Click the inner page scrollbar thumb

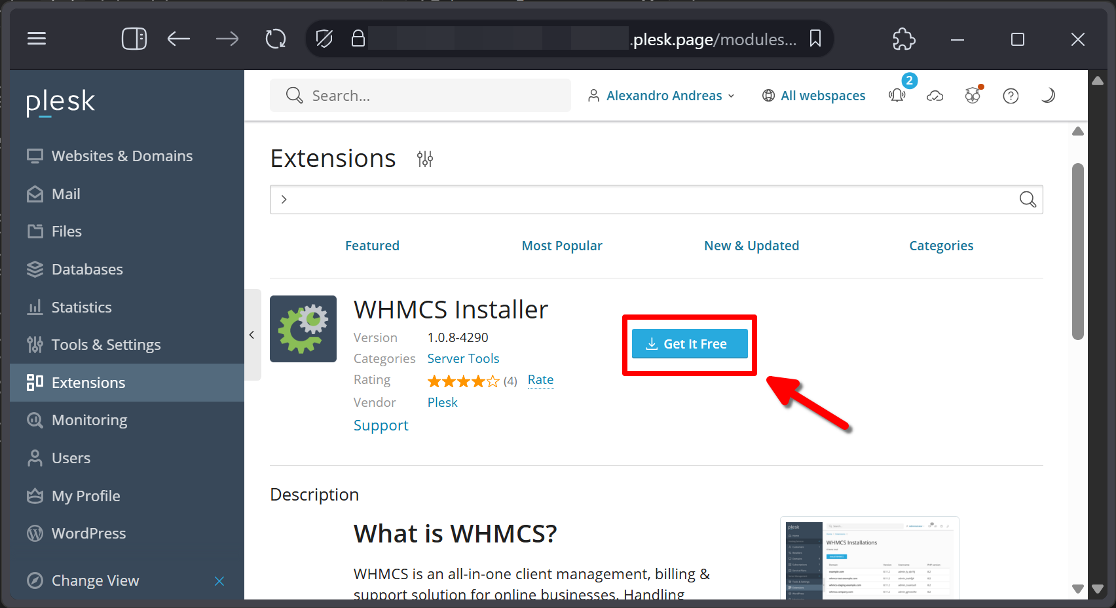click(x=1078, y=252)
